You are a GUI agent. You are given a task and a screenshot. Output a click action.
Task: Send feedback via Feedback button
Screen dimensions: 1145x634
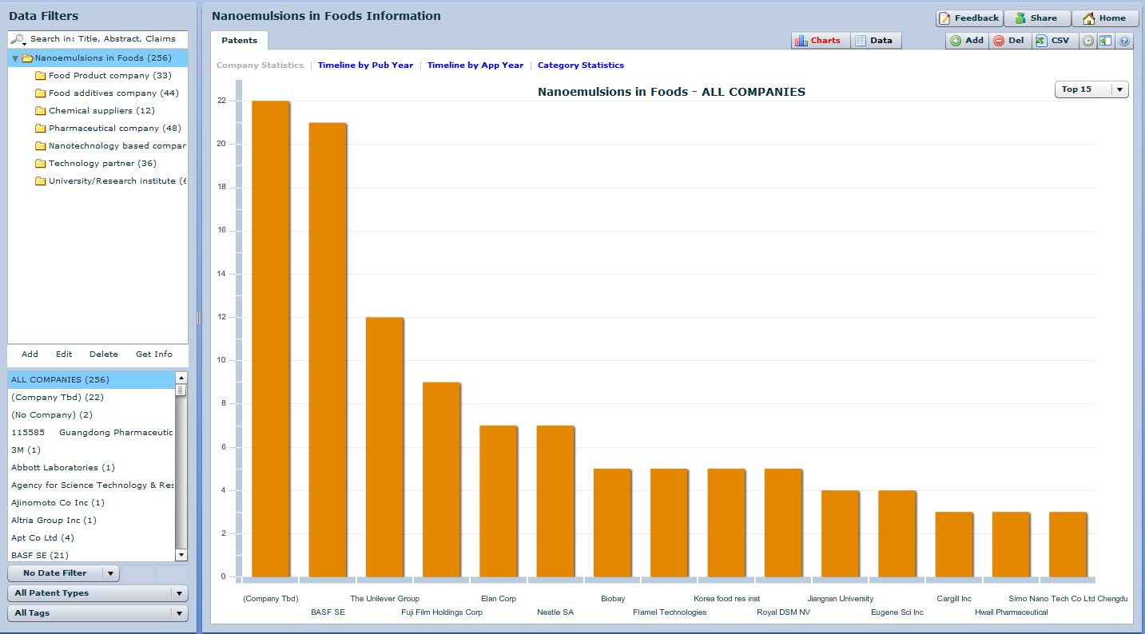(x=968, y=18)
